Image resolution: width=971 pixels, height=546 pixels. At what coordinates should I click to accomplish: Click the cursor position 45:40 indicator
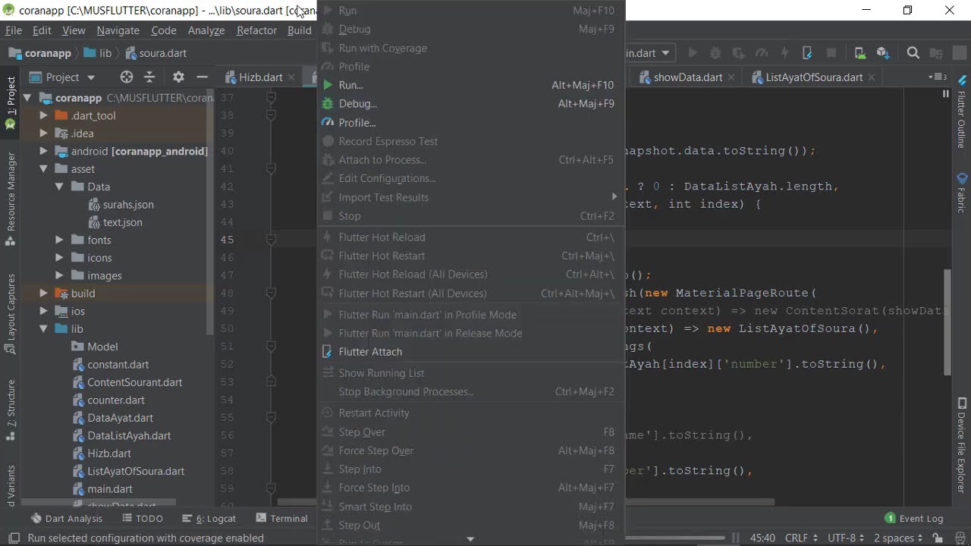(762, 538)
